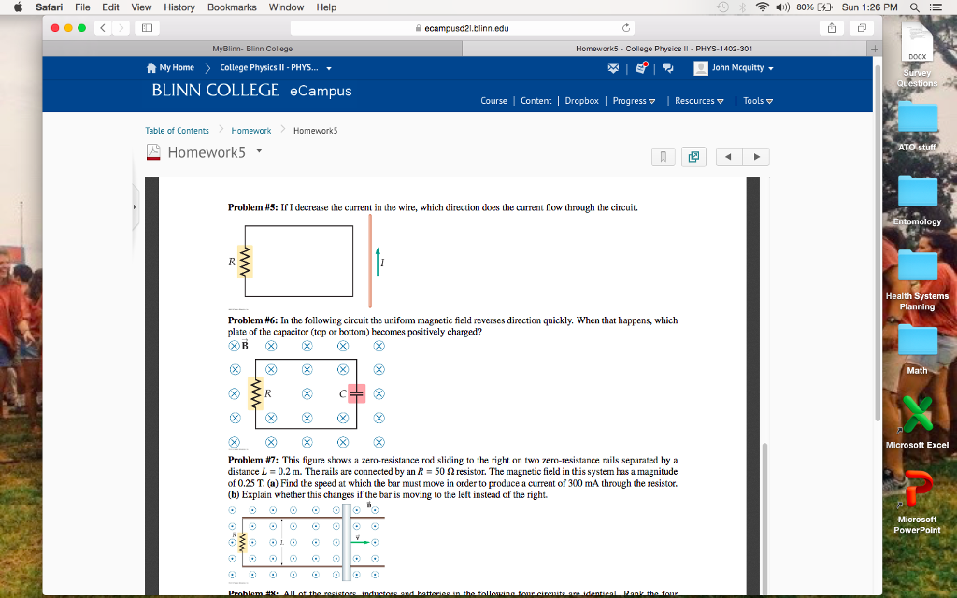Open the File menu
The height and width of the screenshot is (598, 957).
click(82, 7)
